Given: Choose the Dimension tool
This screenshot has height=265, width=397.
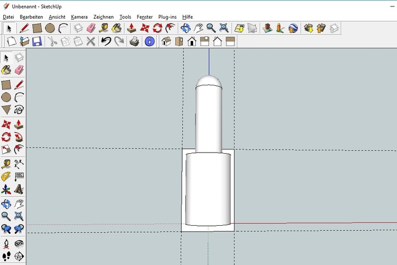Looking at the screenshot, I should pyautogui.click(x=19, y=164).
